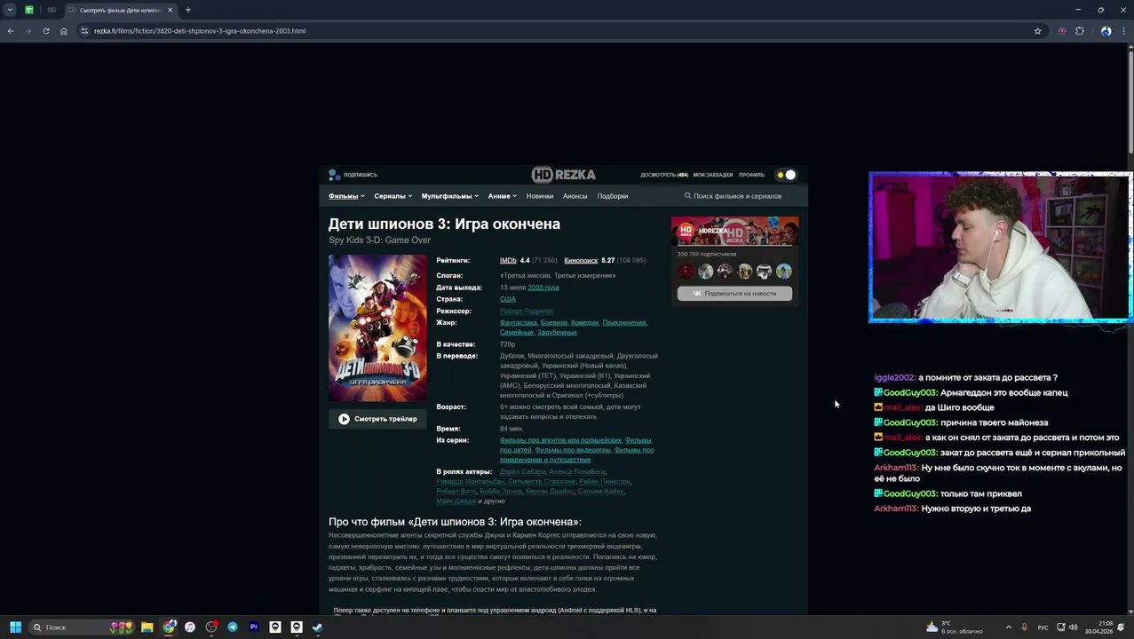1134x639 pixels.
Task: Open the Новинки section
Action: click(540, 196)
